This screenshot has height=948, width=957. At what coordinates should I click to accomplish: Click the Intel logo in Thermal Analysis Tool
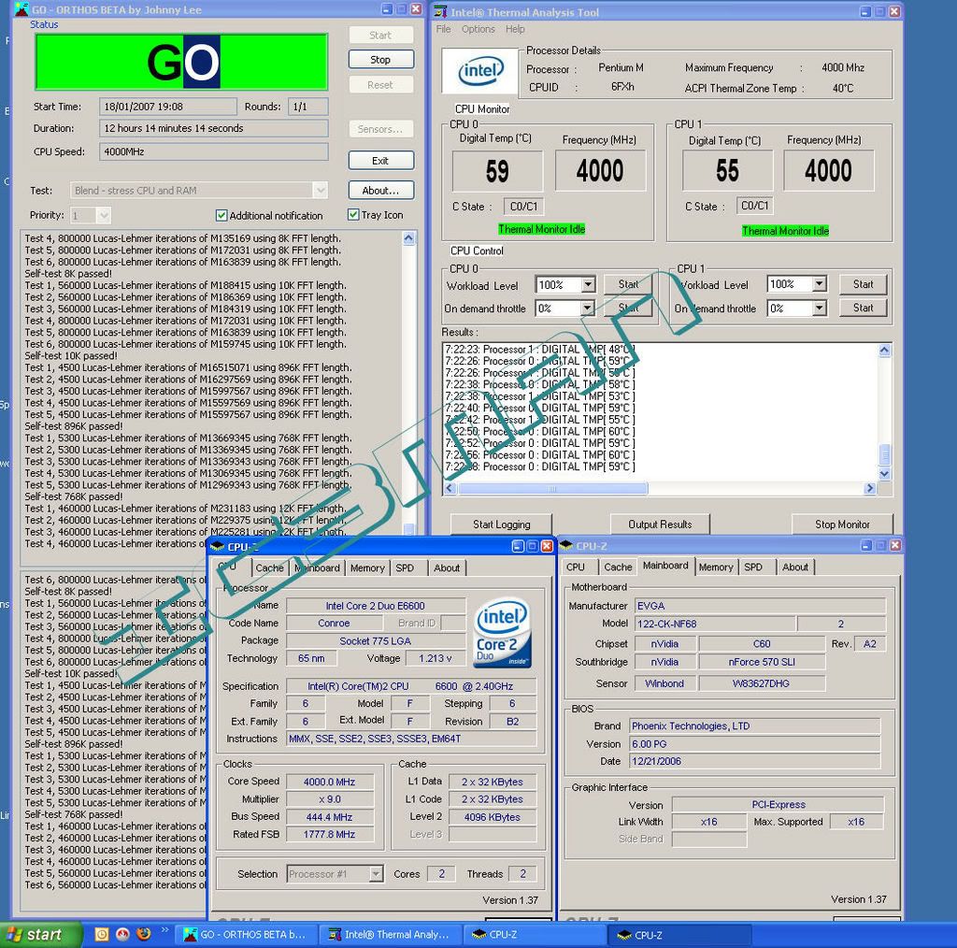480,71
